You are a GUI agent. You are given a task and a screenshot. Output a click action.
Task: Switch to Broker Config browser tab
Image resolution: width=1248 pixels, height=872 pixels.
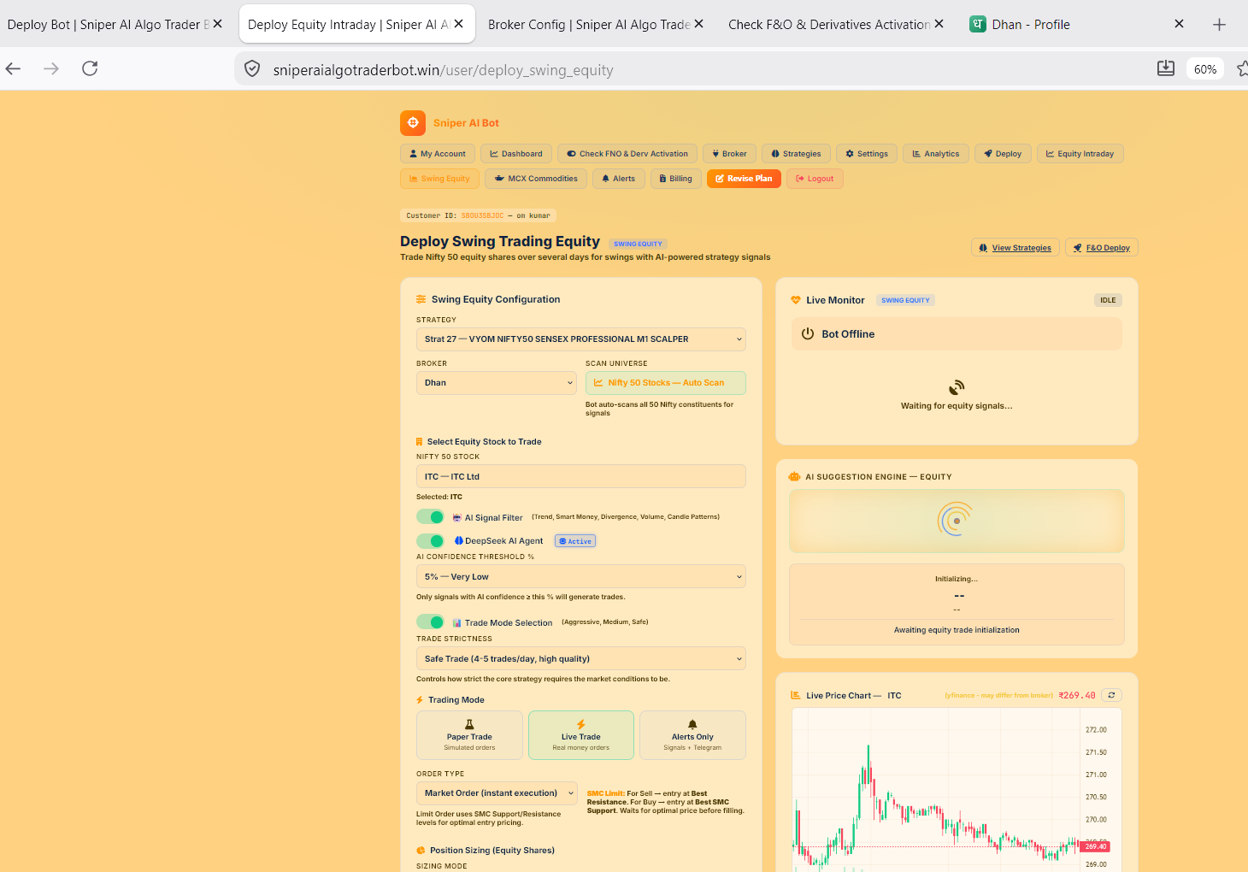pyautogui.click(x=597, y=24)
